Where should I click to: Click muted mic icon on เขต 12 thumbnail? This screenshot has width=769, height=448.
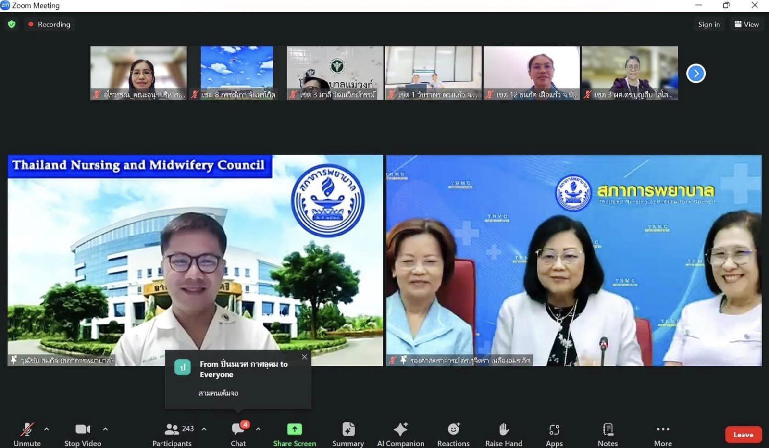tap(489, 94)
